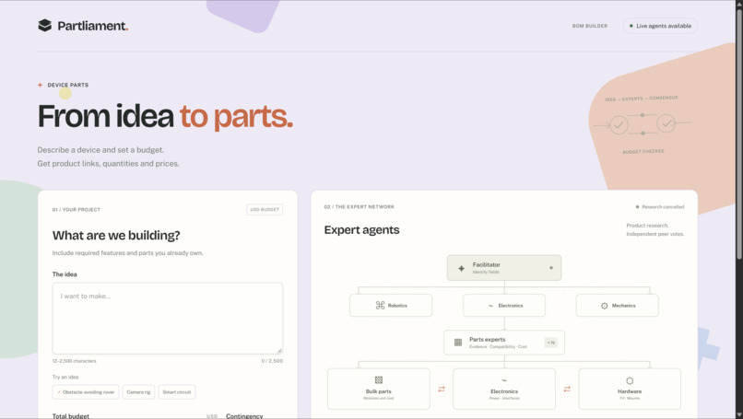Image resolution: width=743 pixels, height=419 pixels.
Task: Click the 'BUDGET CHECKED' illustration caption
Action: 643,152
